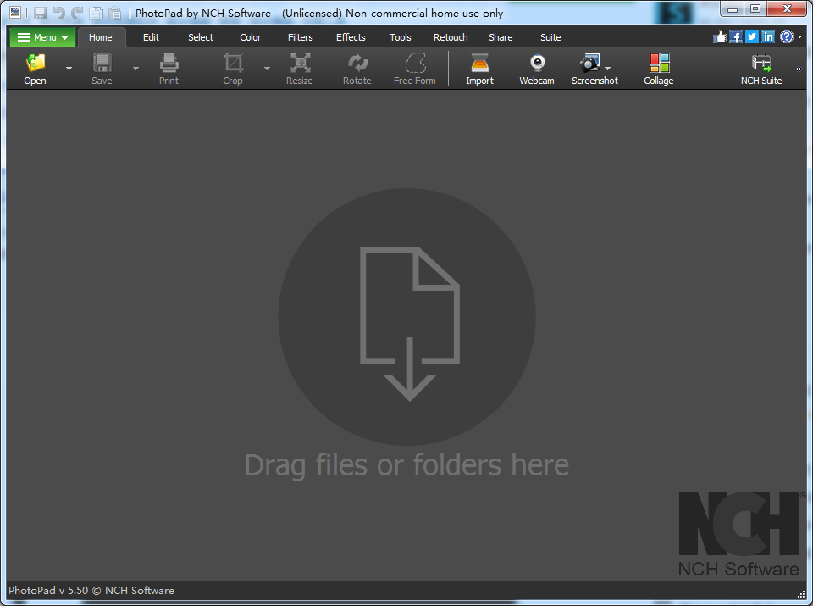Open the Tools tab
This screenshot has height=606, width=813.
[401, 37]
